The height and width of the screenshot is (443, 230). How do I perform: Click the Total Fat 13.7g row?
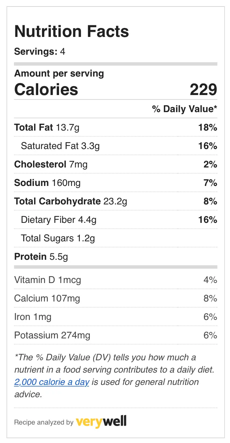point(116,127)
